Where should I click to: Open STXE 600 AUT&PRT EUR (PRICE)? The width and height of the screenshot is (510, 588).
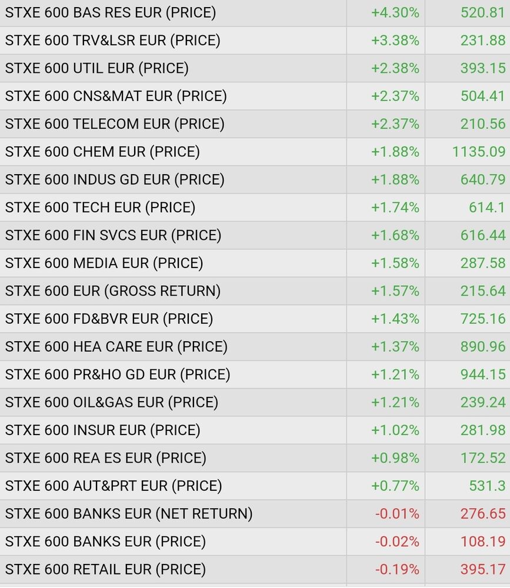pyautogui.click(x=114, y=486)
